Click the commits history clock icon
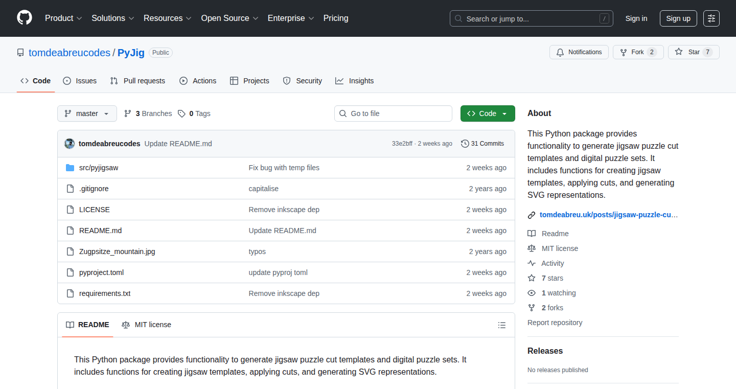 tap(465, 144)
